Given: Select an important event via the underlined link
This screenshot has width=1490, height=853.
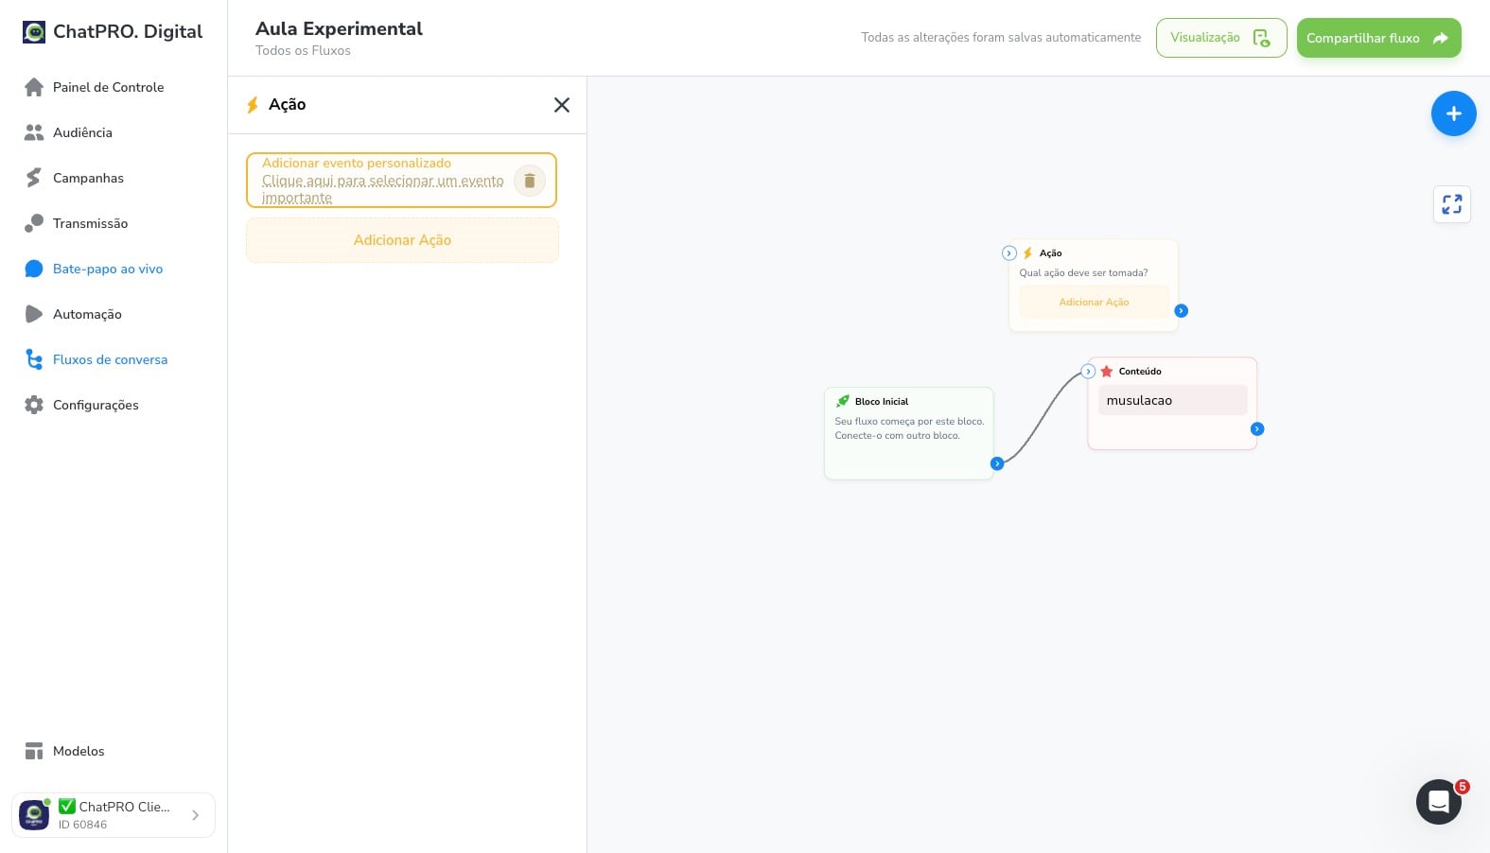Looking at the screenshot, I should tap(382, 189).
